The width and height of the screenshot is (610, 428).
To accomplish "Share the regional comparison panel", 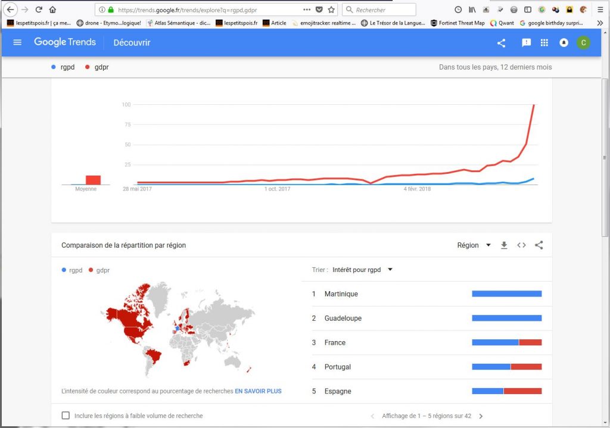I will click(x=539, y=245).
